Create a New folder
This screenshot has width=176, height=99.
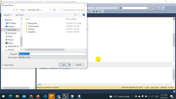20,15
